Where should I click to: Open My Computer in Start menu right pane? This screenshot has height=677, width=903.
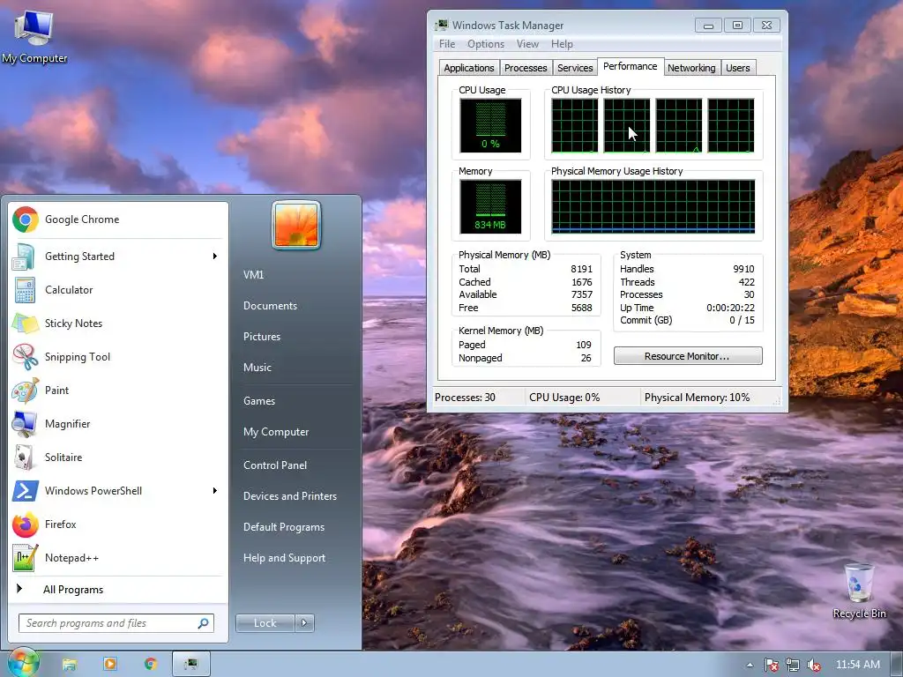276,432
